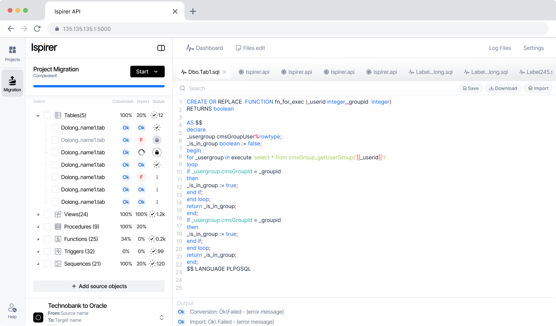556x326 pixels.
Task: Toggle the sidebar panel layout icon
Action: [x=161, y=48]
